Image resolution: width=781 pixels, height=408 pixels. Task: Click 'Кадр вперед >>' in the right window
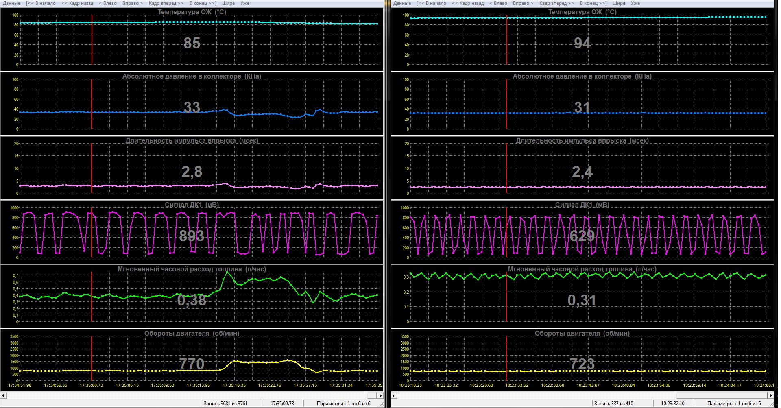click(x=556, y=3)
